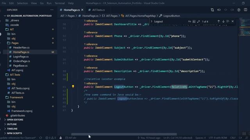Screen dimensions: 250x140
Task: Collapse the AIT.Tests folder
Action: point(15,75)
